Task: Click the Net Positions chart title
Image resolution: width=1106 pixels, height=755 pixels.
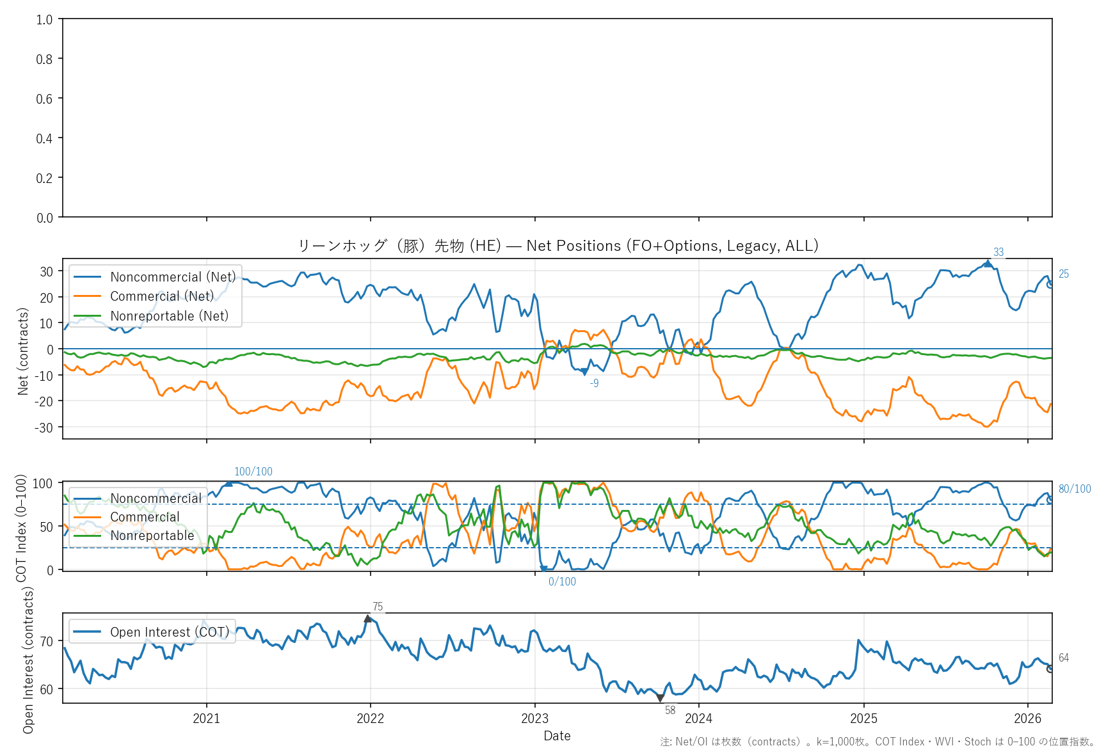Action: 558,246
